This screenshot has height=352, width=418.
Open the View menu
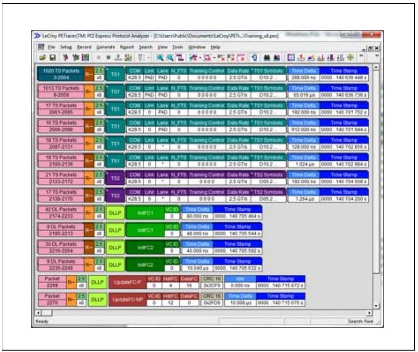pos(163,47)
